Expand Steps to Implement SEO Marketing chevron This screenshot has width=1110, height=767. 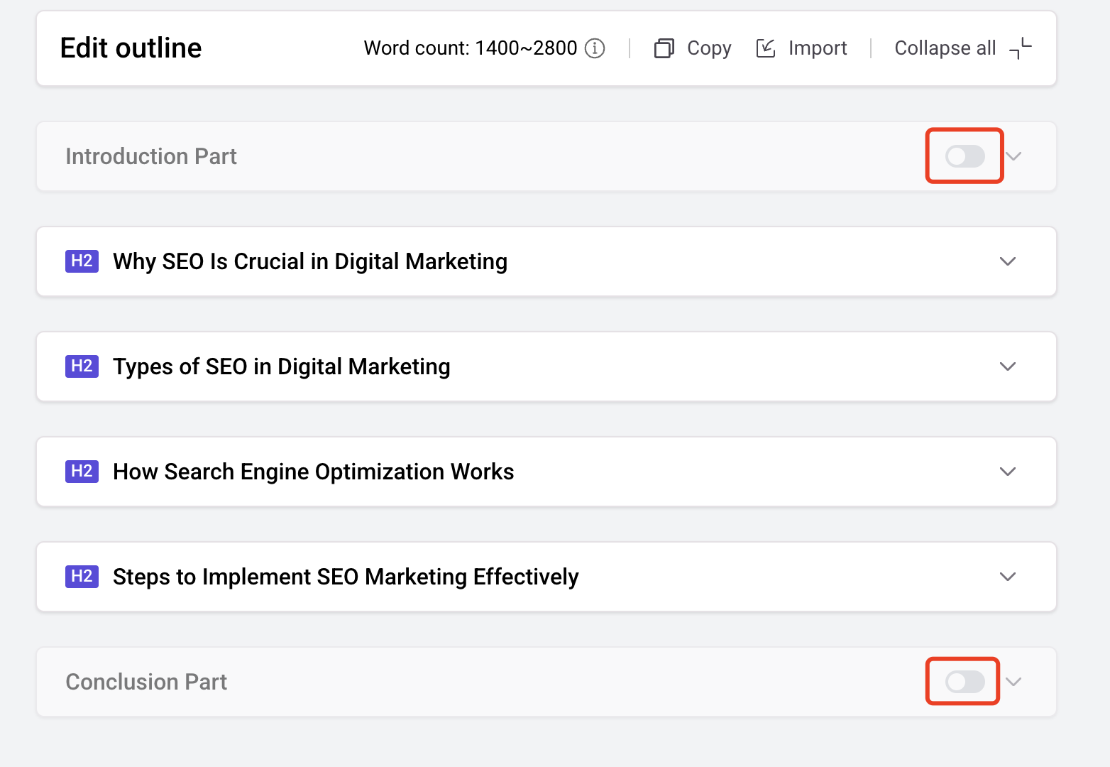point(1008,577)
